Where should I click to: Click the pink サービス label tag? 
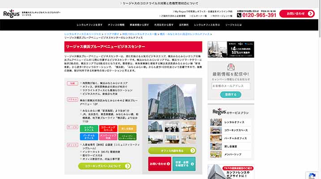[73, 127]
